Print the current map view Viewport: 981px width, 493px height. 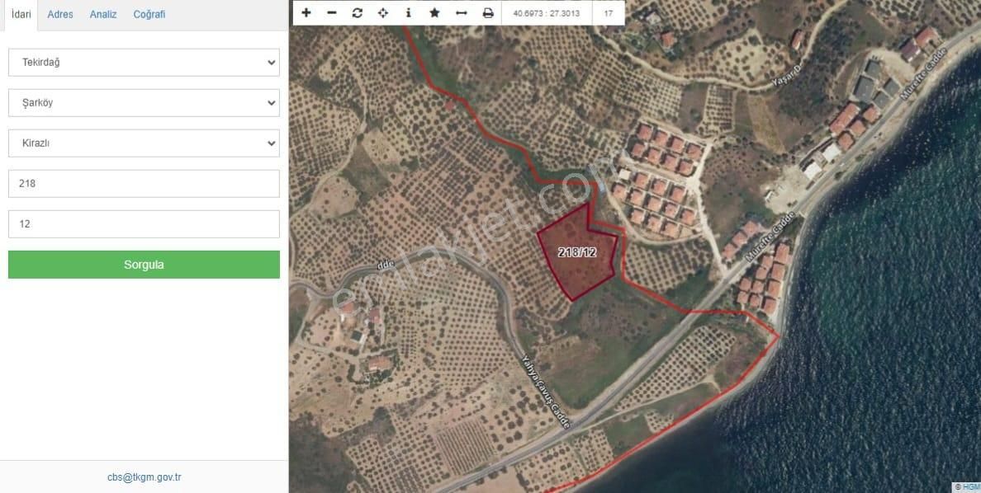[487, 12]
